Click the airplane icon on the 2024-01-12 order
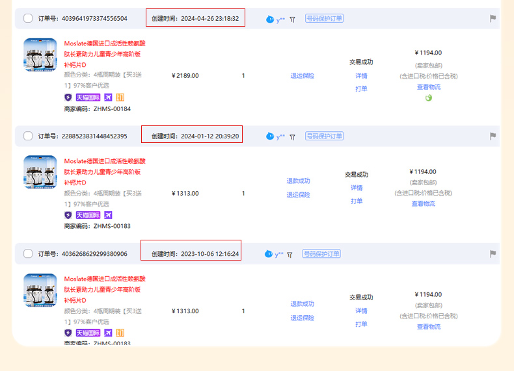This screenshot has width=514, height=371. pyautogui.click(x=108, y=215)
